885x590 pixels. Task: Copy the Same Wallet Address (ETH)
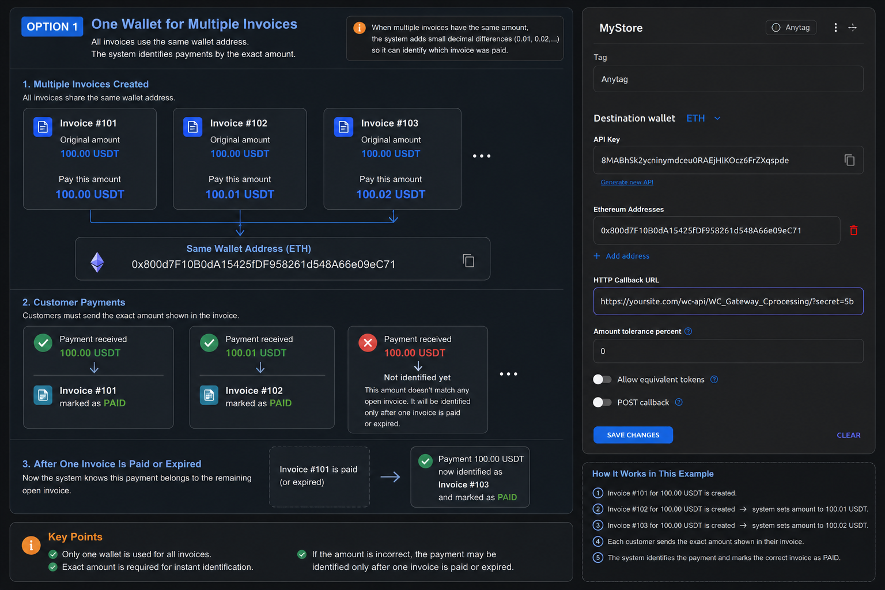468,260
